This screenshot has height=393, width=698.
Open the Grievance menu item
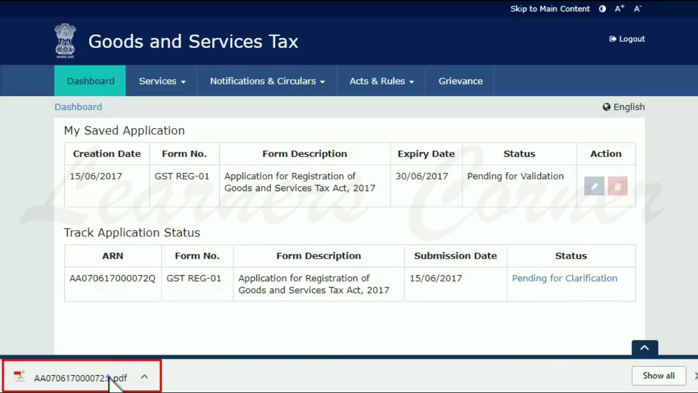pos(460,81)
